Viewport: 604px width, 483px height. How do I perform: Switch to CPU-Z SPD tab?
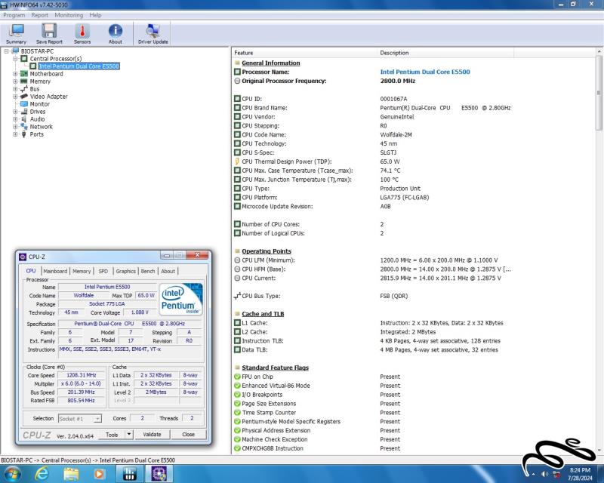click(x=103, y=271)
